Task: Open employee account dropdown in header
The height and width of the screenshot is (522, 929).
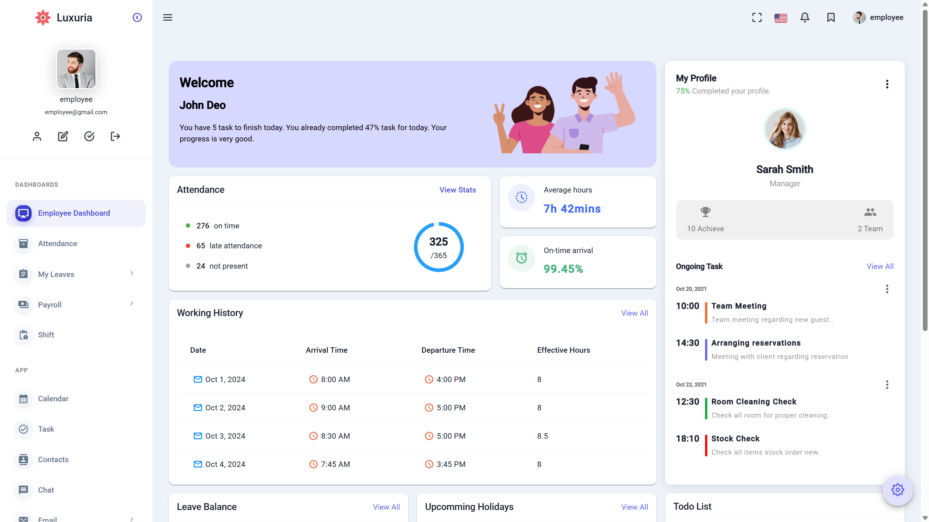Action: coord(878,17)
